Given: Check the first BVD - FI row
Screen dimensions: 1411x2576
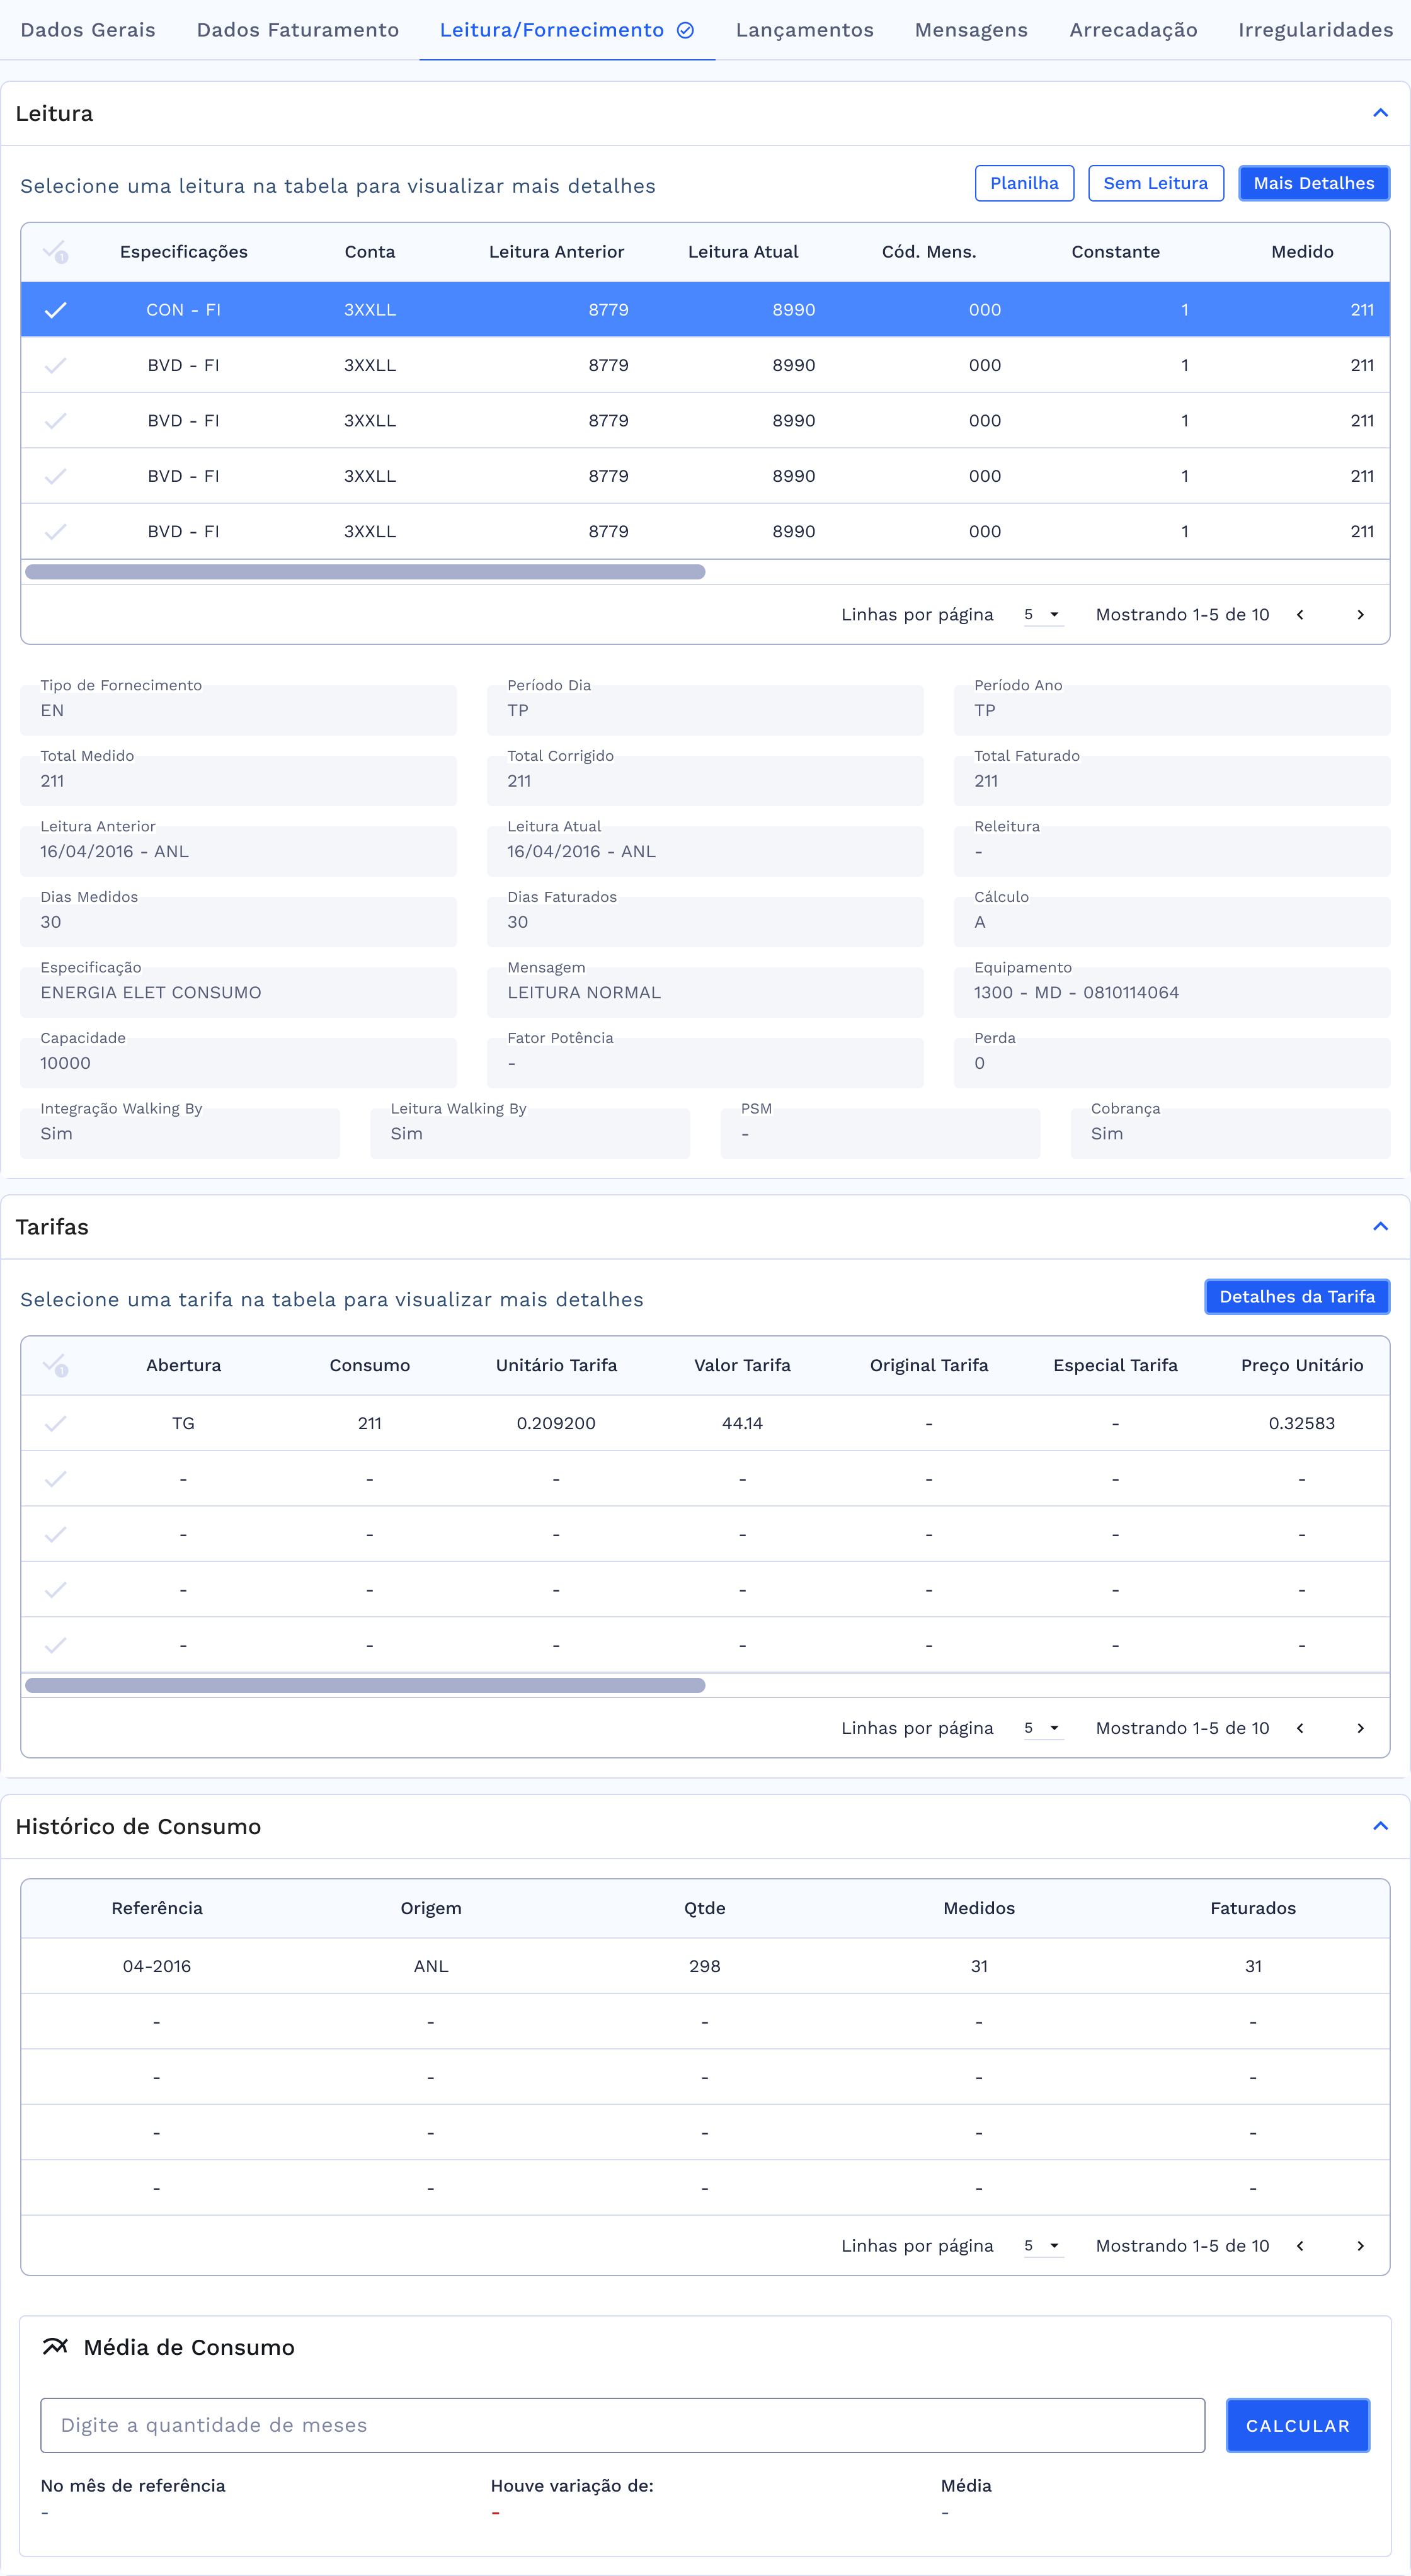Looking at the screenshot, I should pos(55,365).
